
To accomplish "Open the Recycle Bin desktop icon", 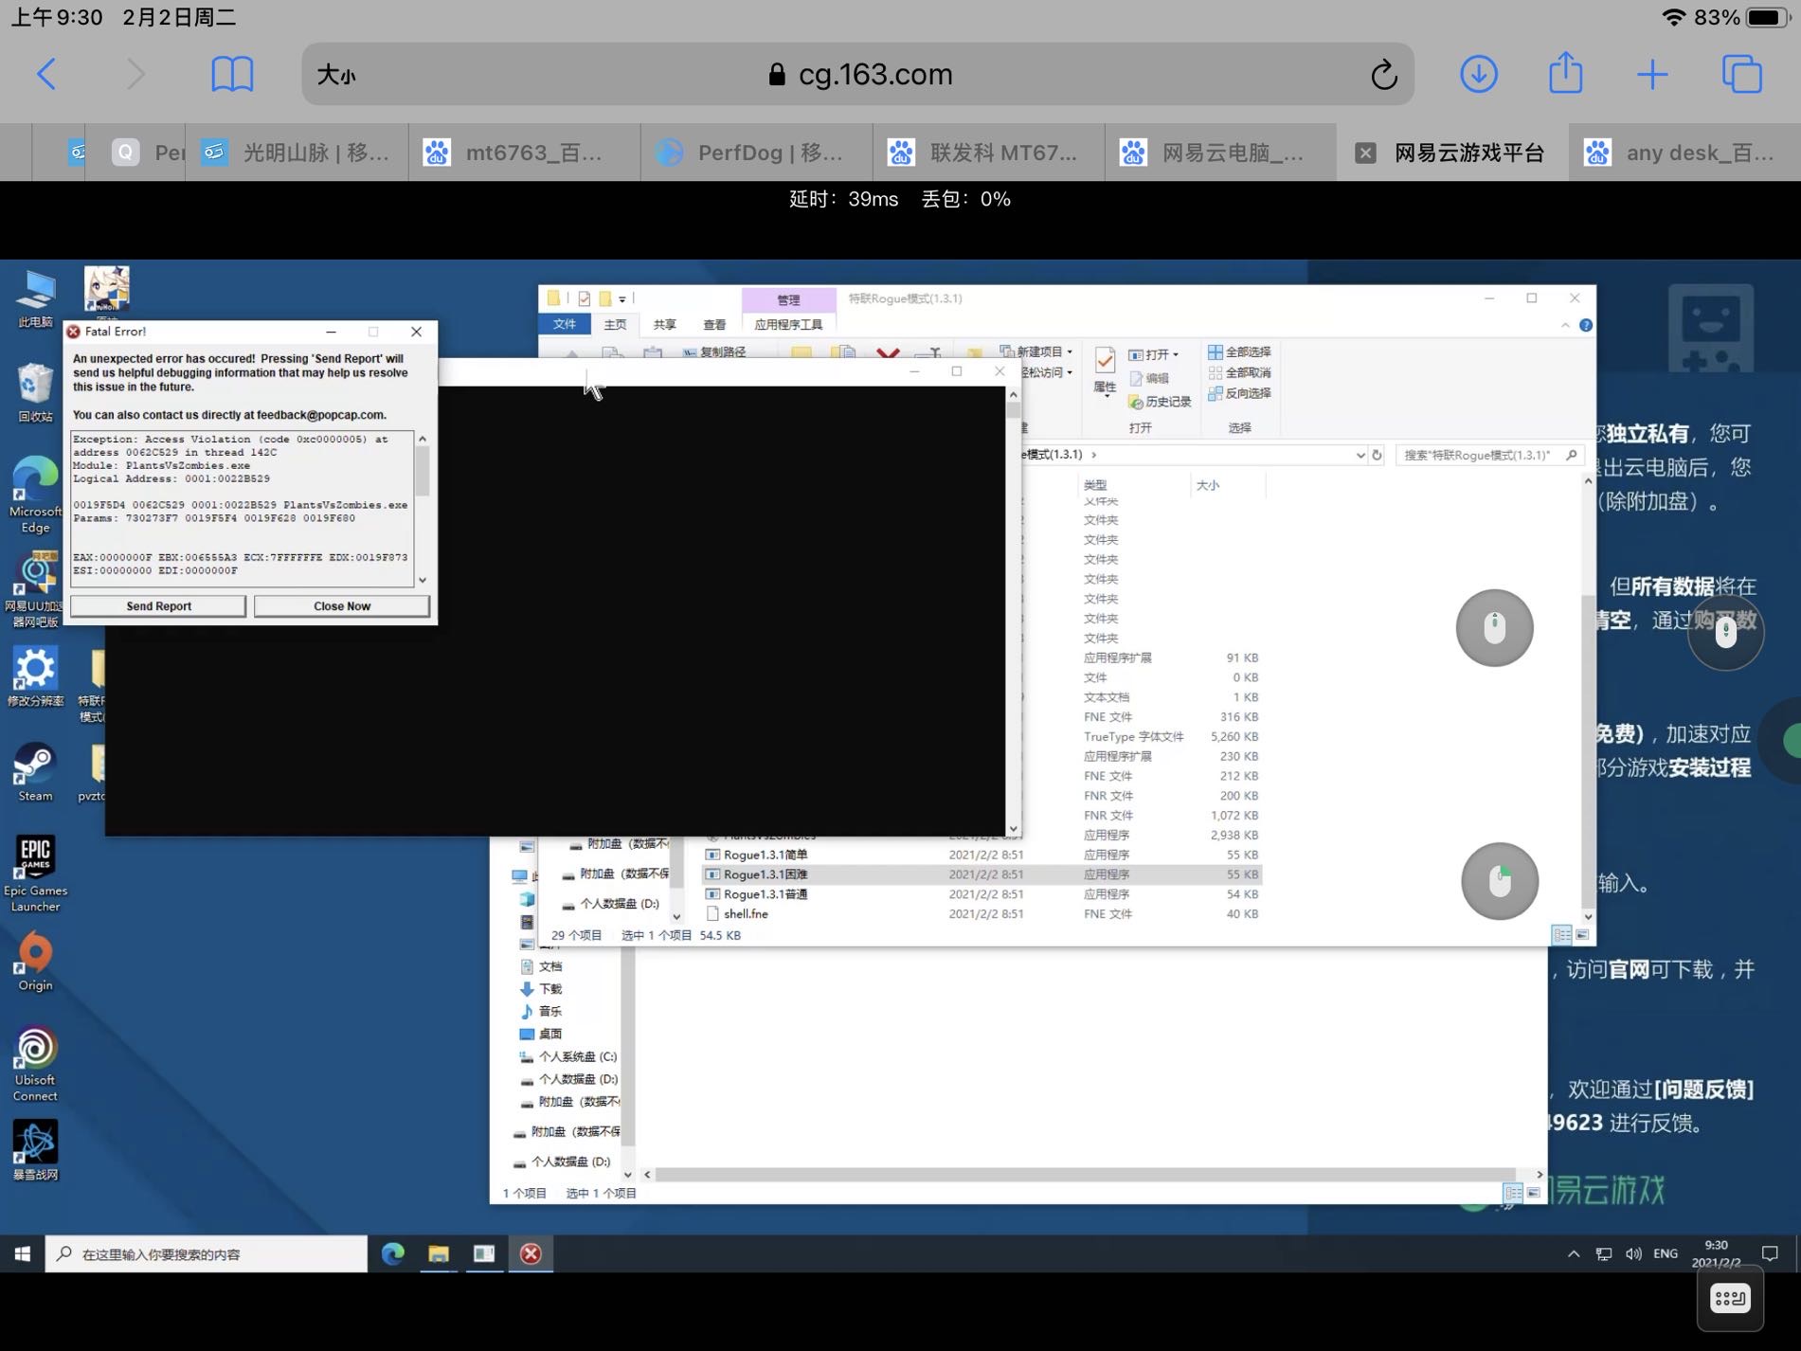I will (x=35, y=392).
